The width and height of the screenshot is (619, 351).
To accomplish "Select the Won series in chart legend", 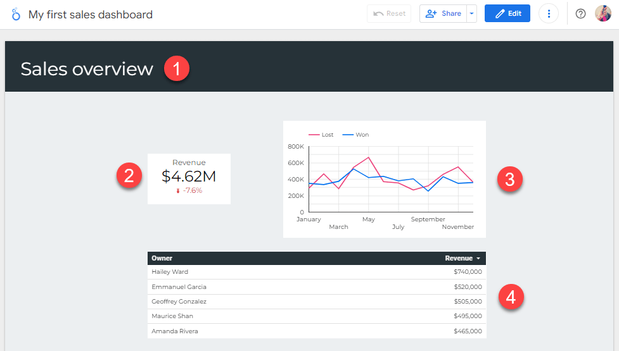I will [x=355, y=135].
